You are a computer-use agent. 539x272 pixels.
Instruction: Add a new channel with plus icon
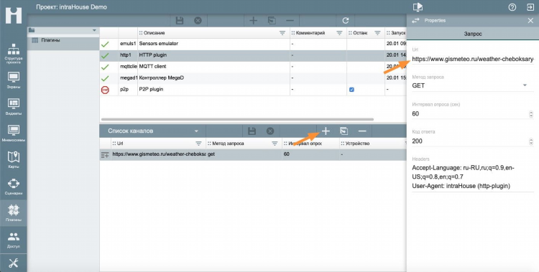pos(326,131)
